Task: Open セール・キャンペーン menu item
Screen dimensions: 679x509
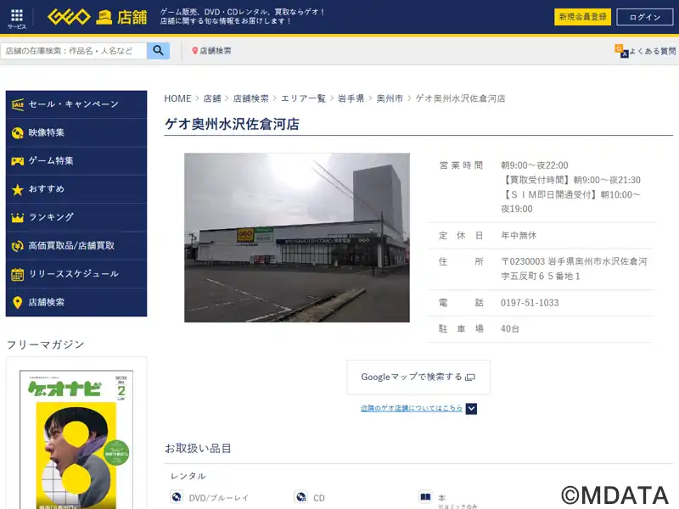Action: click(x=76, y=104)
